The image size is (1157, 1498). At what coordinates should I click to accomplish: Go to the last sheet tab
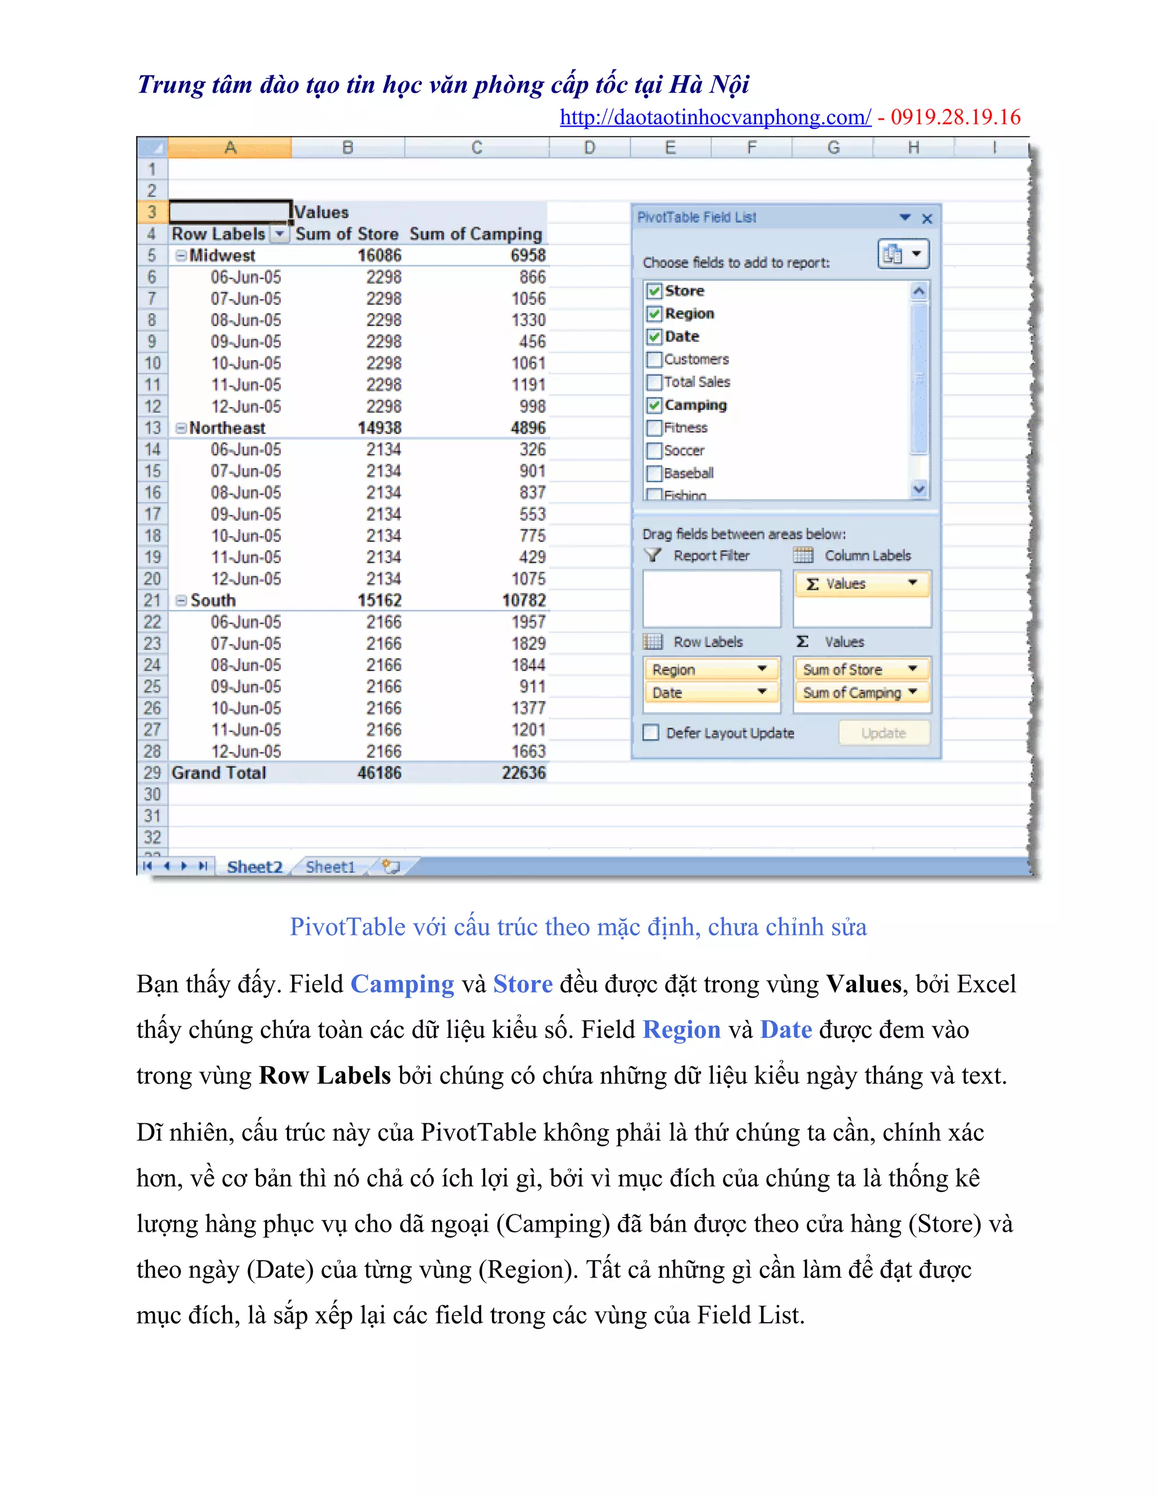pyautogui.click(x=203, y=866)
